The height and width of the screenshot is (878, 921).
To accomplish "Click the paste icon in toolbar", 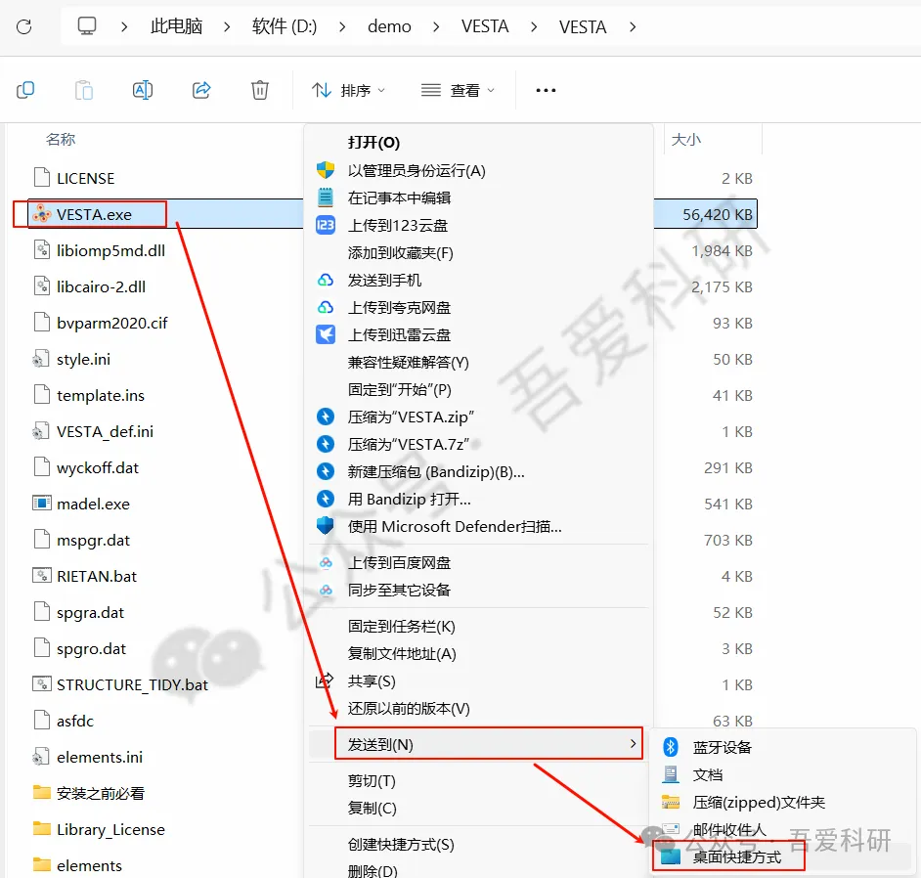I will pos(84,90).
